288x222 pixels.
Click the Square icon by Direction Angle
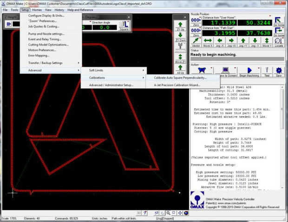124,26
